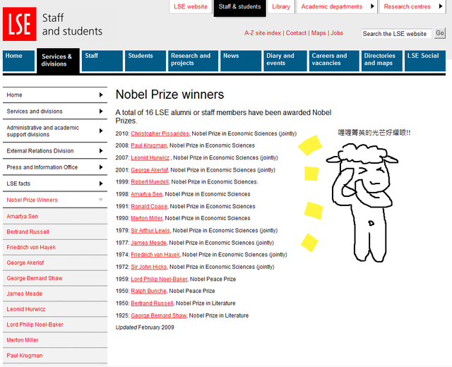
Task: Click the Jobs link
Action: coord(337,33)
